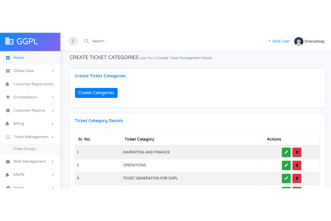Delete TICKET GENERATION FOR GGPL row
Image resolution: width=331 pixels, height=221 pixels.
coord(297,178)
